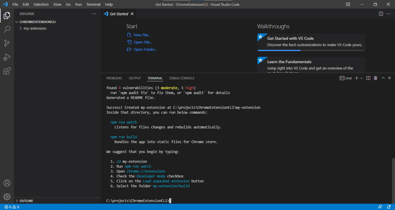Open the Go menu

(68, 4)
